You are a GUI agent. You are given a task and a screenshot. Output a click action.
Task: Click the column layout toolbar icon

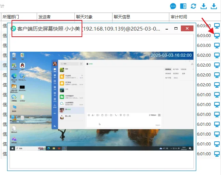[183, 6]
